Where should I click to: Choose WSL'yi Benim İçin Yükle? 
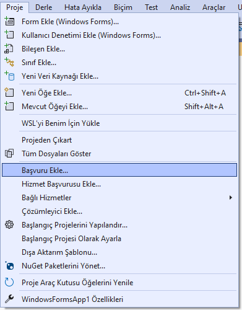coord(119,123)
